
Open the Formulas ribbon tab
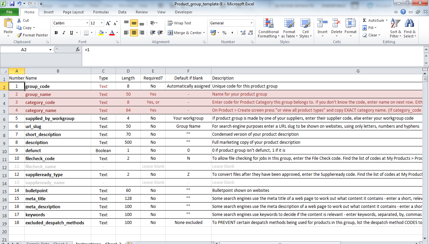101,12
